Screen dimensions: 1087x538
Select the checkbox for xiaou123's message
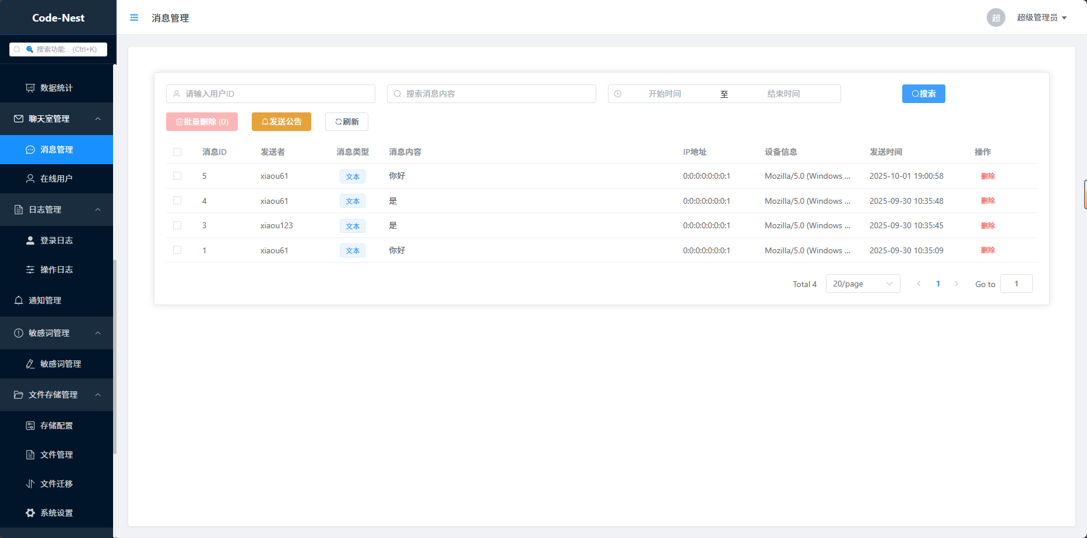(x=177, y=225)
